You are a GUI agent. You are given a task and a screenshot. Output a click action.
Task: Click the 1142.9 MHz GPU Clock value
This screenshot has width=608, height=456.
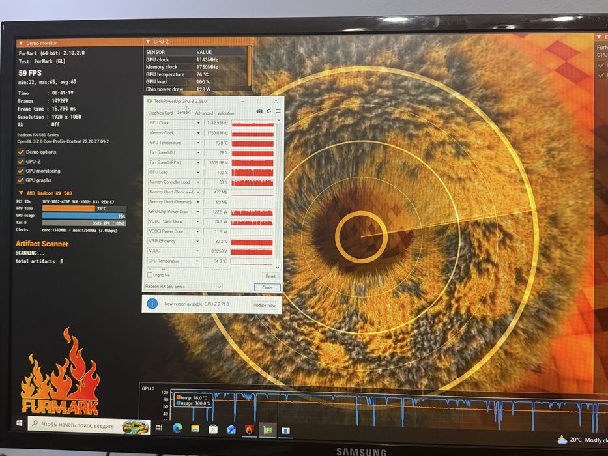[x=216, y=123]
